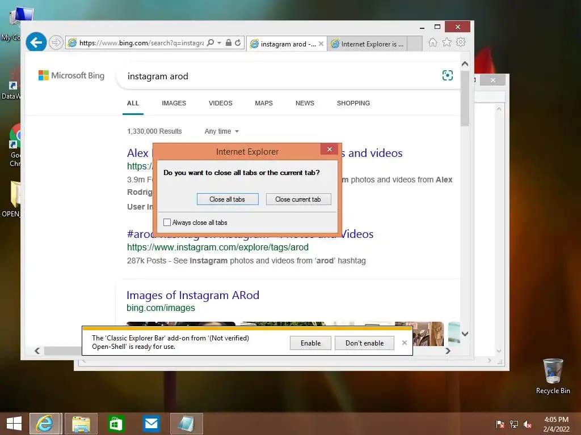Click in the Bing search box
Viewport: 581px width, 435px height.
click(281, 76)
